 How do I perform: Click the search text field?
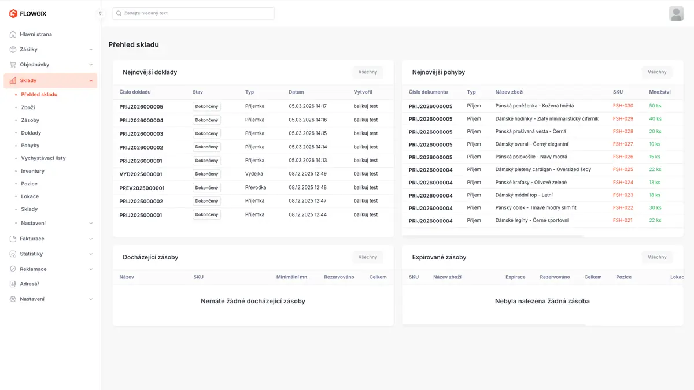193,13
